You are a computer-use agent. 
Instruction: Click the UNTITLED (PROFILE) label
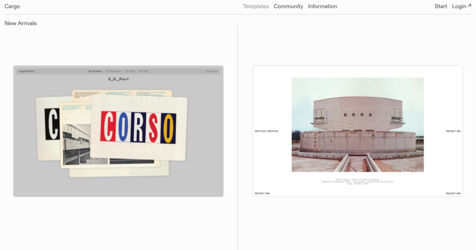tap(266, 131)
